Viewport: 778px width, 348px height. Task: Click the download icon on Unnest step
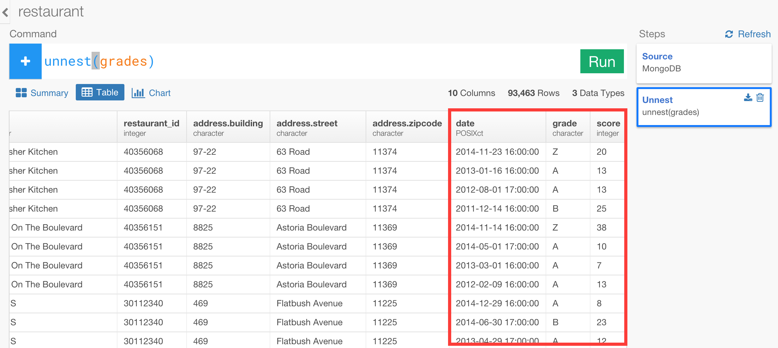[748, 98]
